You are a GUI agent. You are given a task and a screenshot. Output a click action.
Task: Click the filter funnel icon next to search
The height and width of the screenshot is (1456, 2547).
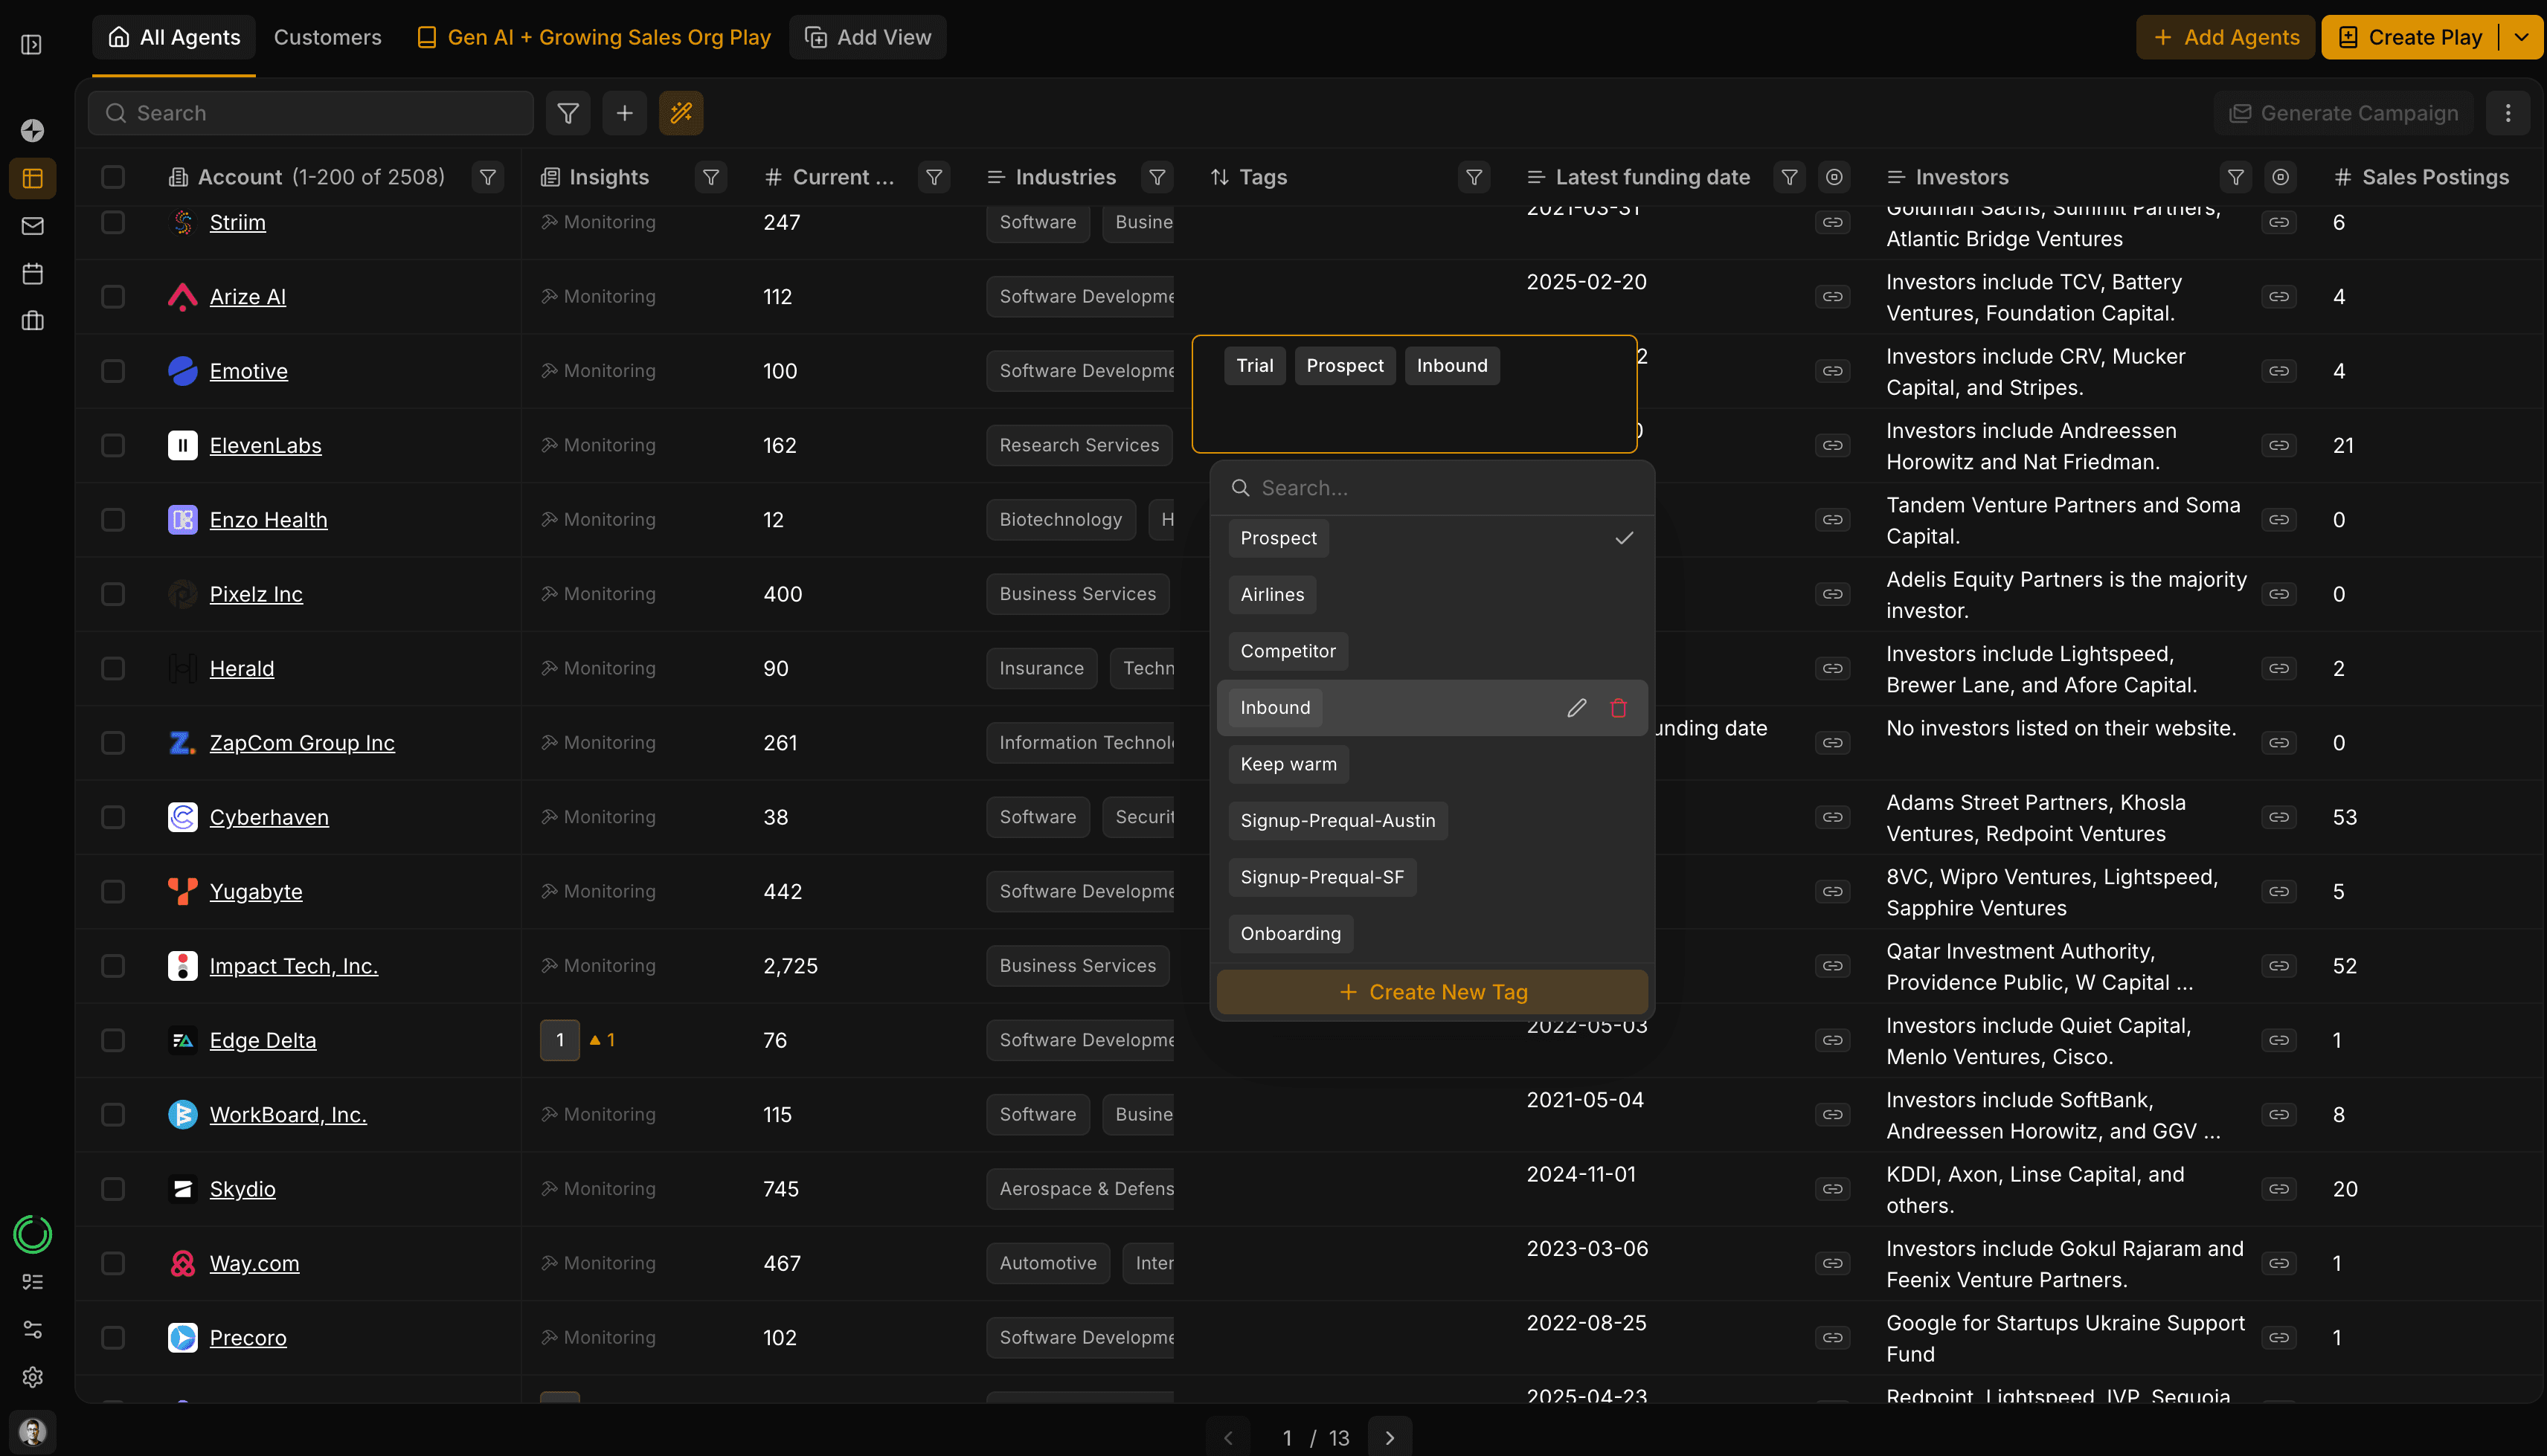click(x=568, y=113)
